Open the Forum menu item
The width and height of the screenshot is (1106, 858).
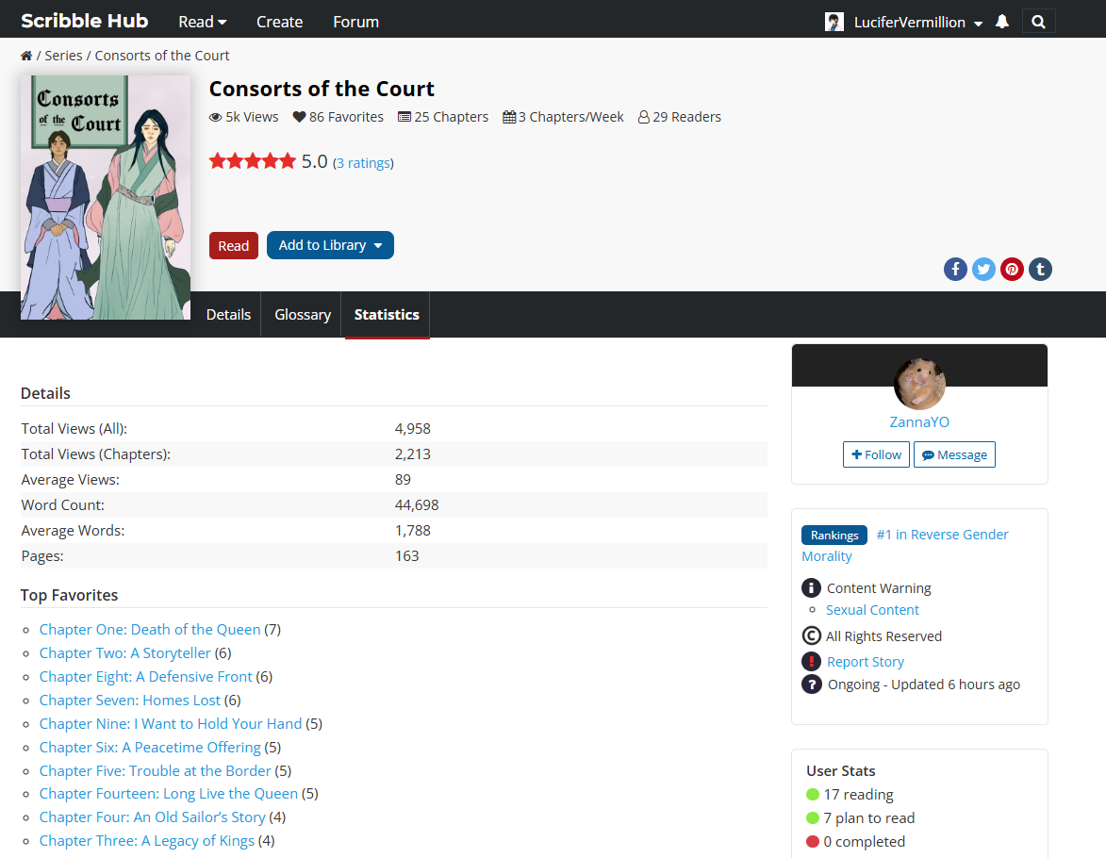[x=355, y=22]
